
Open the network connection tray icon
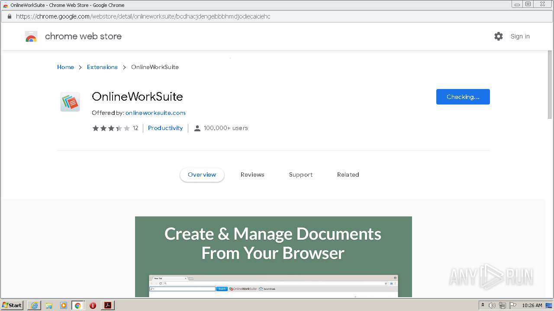point(502,305)
